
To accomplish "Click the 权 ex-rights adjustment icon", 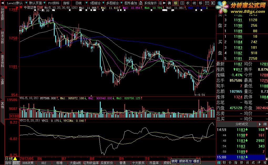I will (x=188, y=3).
